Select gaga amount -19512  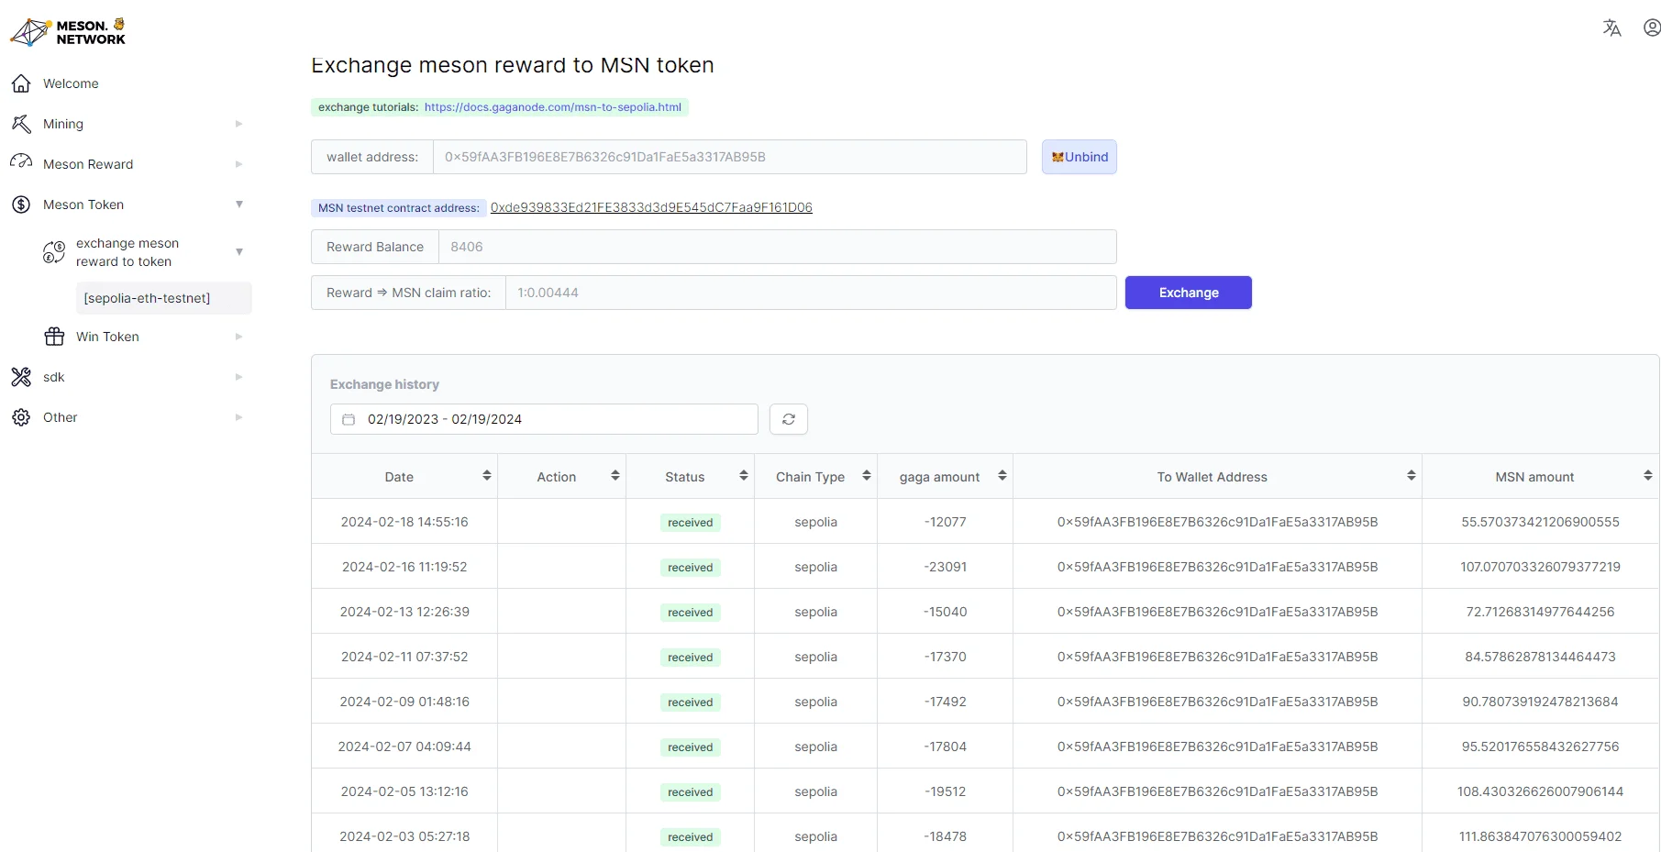pyautogui.click(x=945, y=791)
